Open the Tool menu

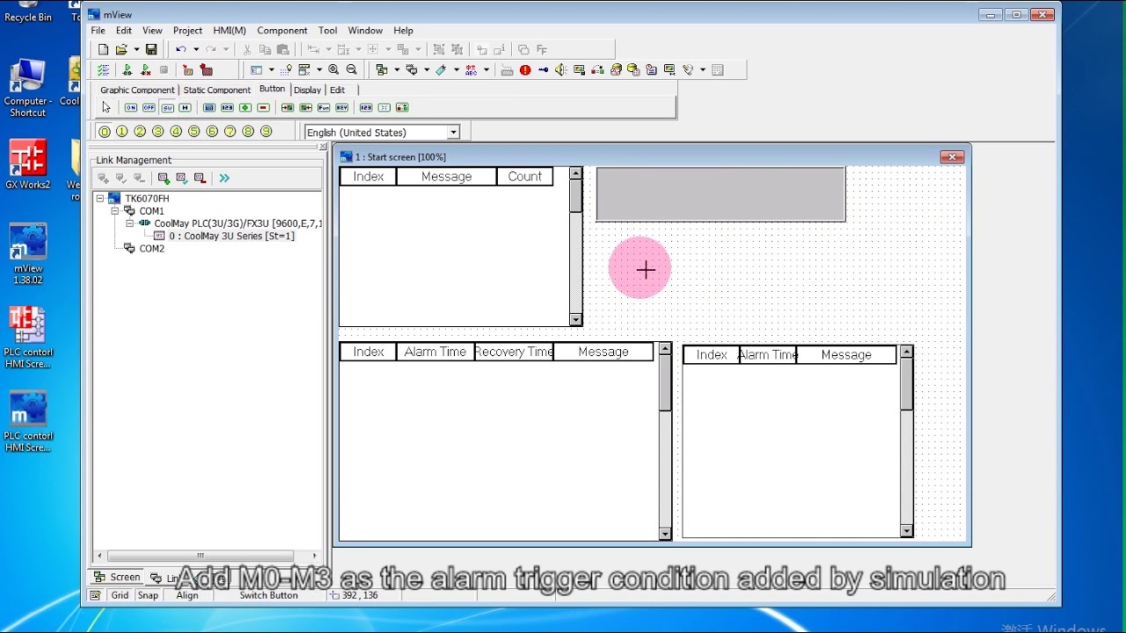click(x=328, y=31)
